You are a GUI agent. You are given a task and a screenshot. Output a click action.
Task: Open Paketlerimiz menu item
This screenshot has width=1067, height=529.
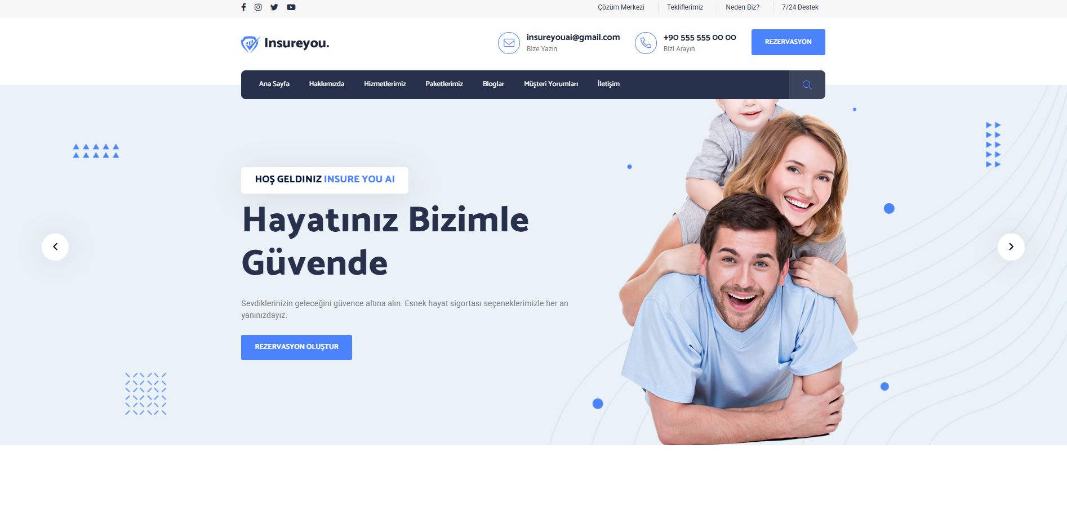tap(444, 84)
